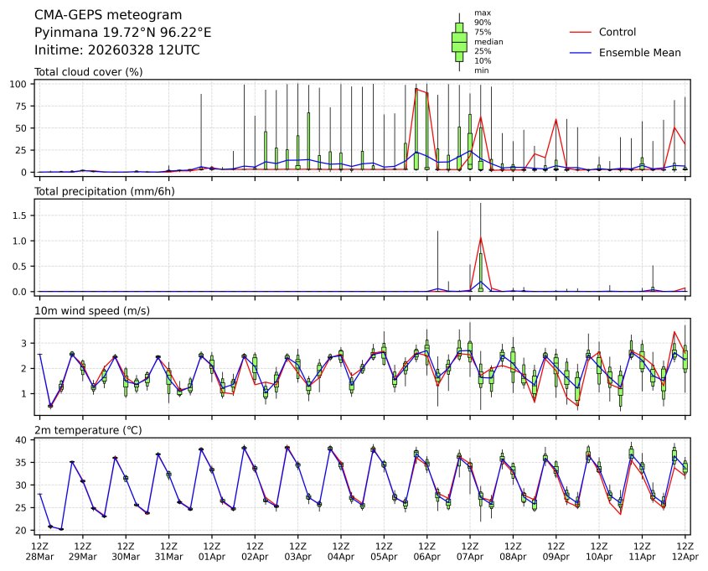
Task: Click the Initime 20260328 12UTC text
Action: click(x=116, y=50)
